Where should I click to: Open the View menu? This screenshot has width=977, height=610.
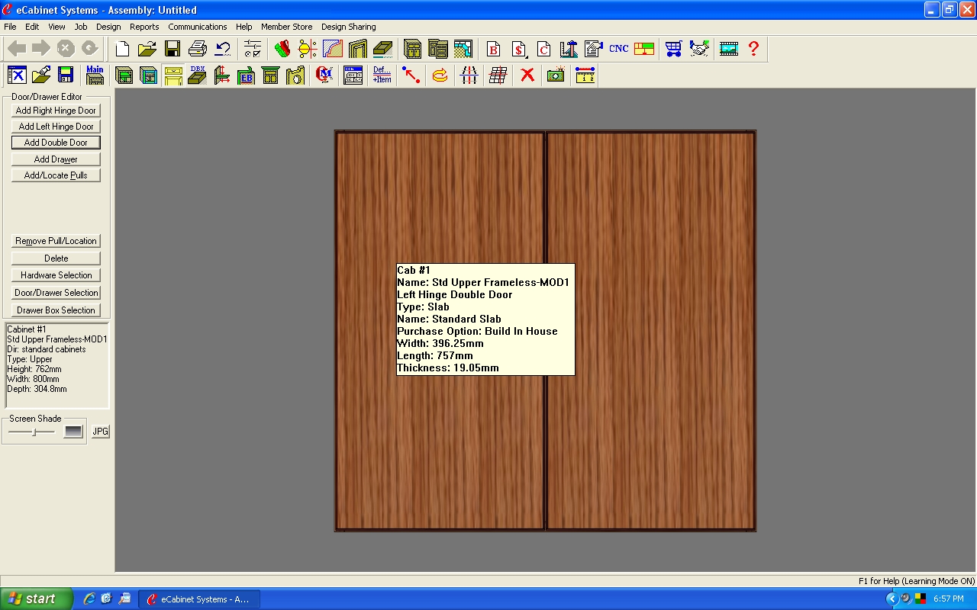click(56, 27)
